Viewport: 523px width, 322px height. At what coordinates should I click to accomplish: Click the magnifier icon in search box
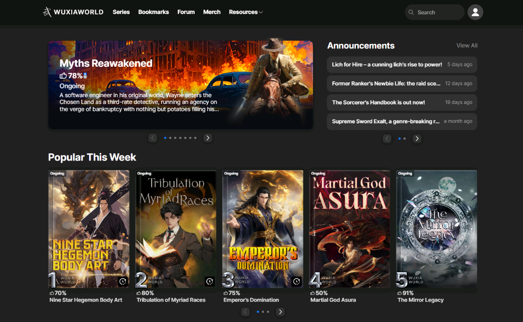(x=411, y=13)
